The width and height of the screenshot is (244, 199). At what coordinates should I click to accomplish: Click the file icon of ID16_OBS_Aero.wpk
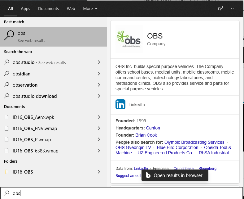[x=7, y=117]
